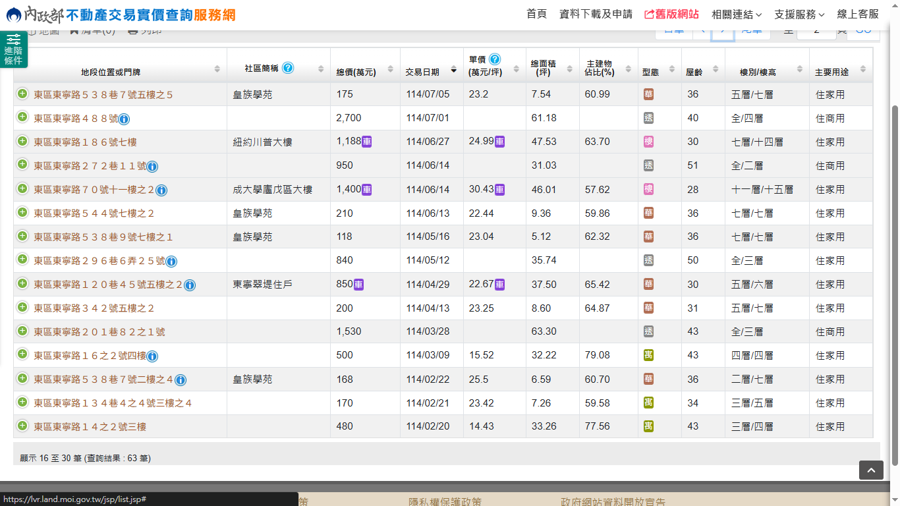Sort table by 屋齡 column

click(x=712, y=70)
